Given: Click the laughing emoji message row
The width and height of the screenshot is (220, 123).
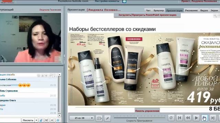Looking at the screenshot, I should pos(29,85).
